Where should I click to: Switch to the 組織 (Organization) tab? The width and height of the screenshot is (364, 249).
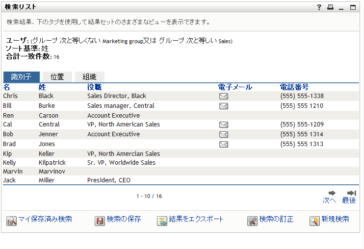coord(90,77)
